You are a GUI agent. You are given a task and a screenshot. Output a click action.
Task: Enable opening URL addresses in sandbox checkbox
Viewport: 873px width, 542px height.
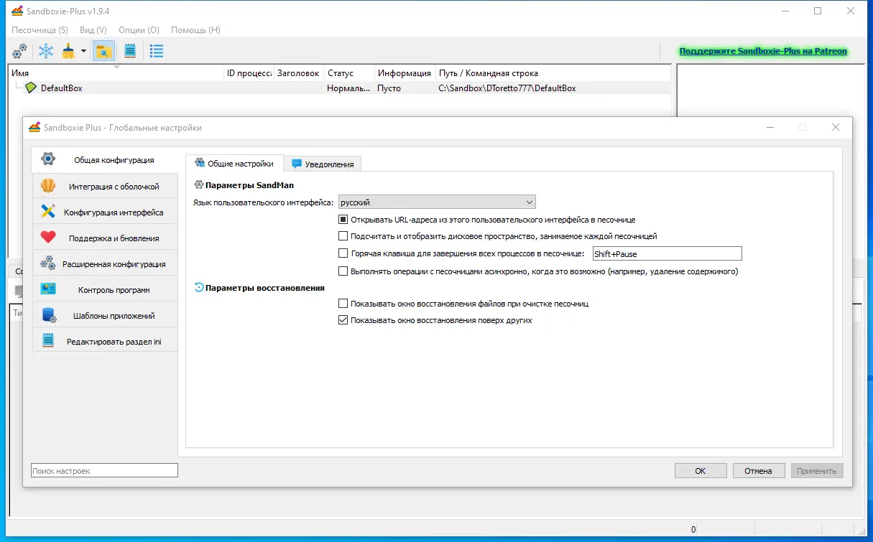(x=343, y=220)
